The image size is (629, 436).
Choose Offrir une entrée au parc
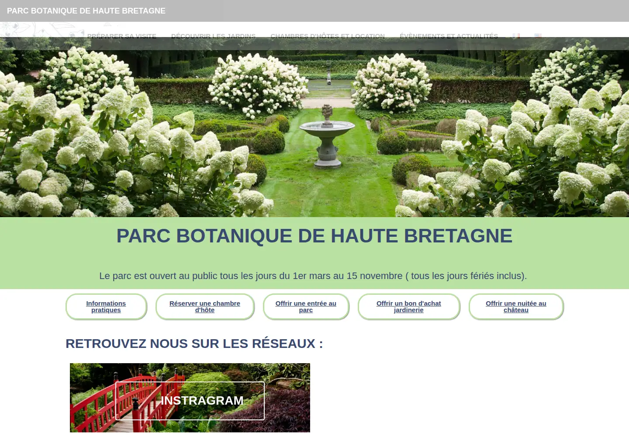(306, 307)
